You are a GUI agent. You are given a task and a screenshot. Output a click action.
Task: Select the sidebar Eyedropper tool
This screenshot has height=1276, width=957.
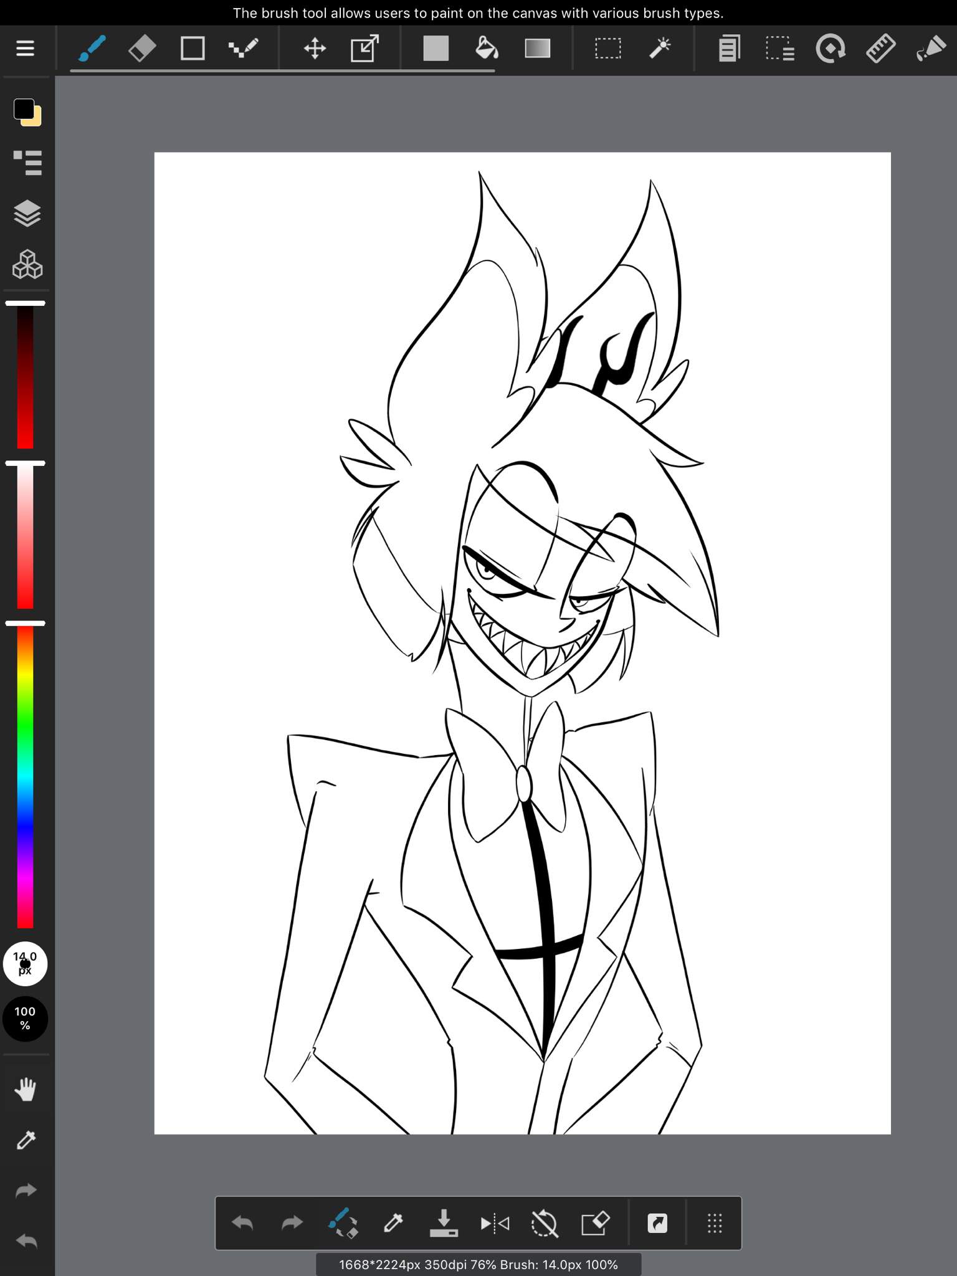(26, 1140)
